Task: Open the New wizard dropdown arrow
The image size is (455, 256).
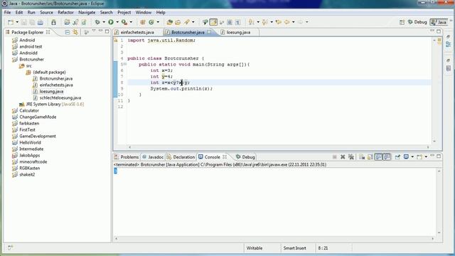Action: coord(17,22)
